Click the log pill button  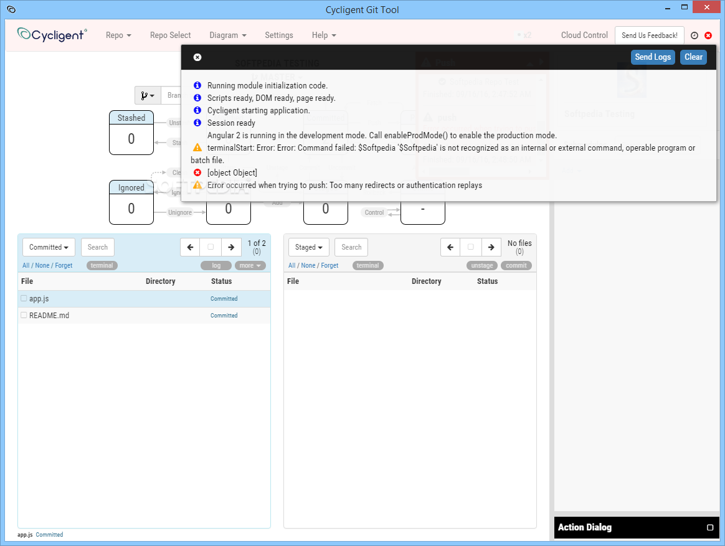click(216, 265)
